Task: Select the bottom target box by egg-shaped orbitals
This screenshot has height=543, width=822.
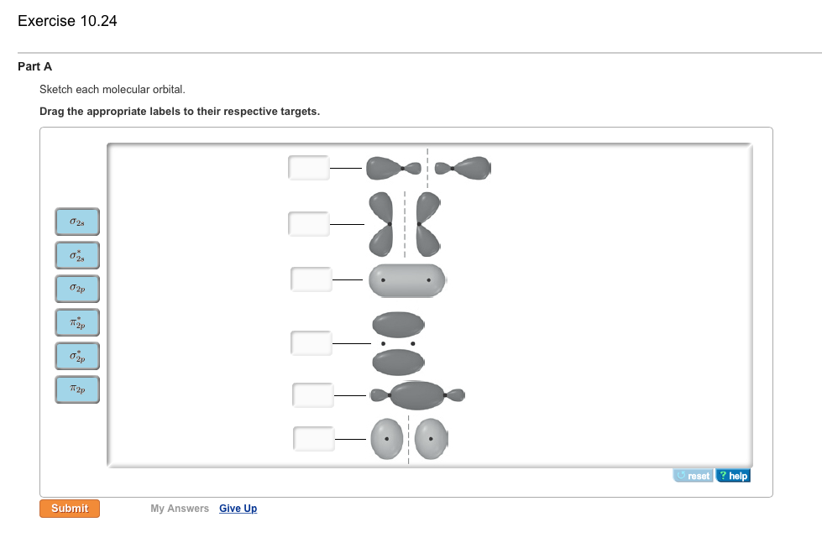Action: point(314,438)
